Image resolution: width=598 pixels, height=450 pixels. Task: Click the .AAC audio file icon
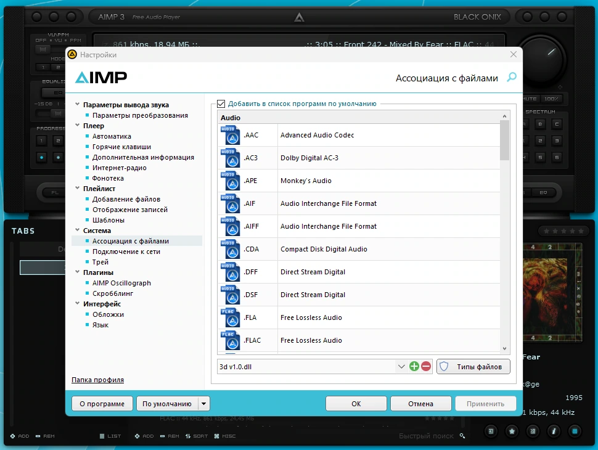[230, 135]
